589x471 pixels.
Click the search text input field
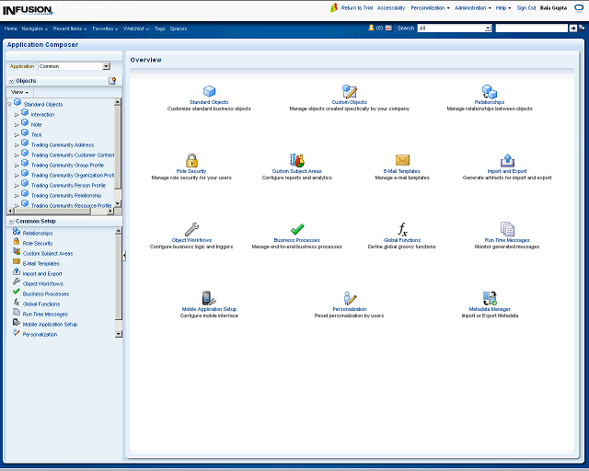coord(531,29)
